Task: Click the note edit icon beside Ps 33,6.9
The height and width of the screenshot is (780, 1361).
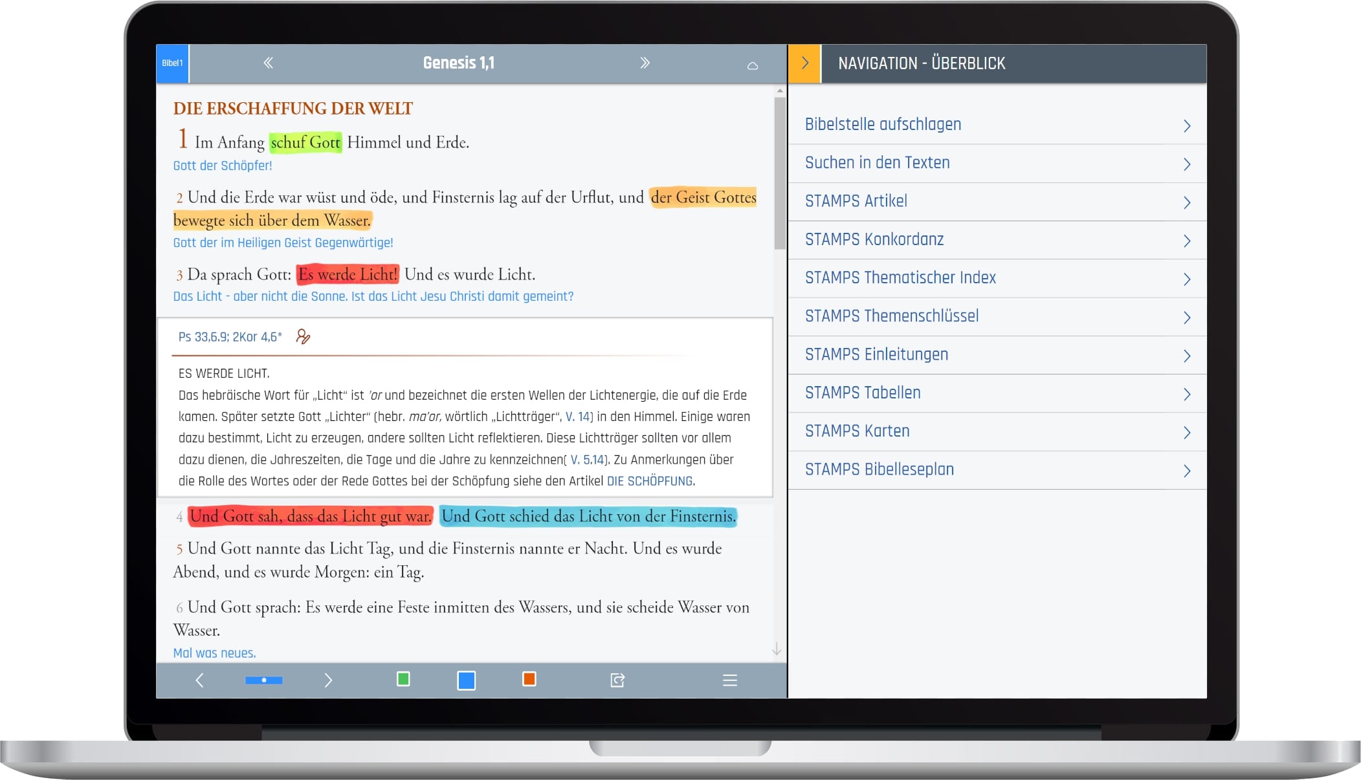Action: [x=303, y=336]
